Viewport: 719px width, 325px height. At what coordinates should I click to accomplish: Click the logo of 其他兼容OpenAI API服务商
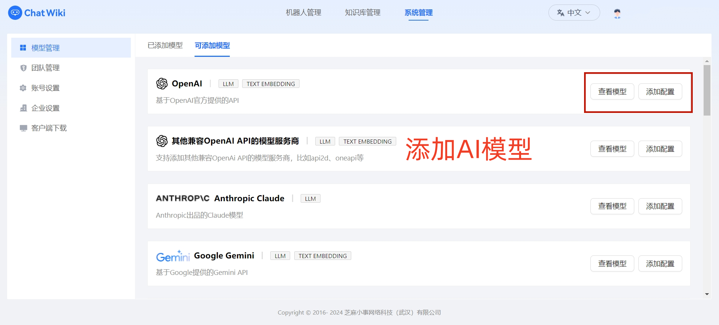(162, 141)
